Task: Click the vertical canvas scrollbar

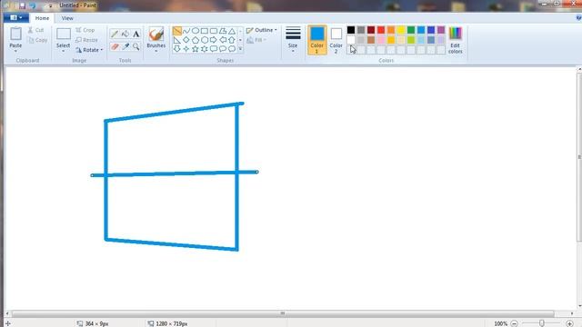Action: [579, 157]
